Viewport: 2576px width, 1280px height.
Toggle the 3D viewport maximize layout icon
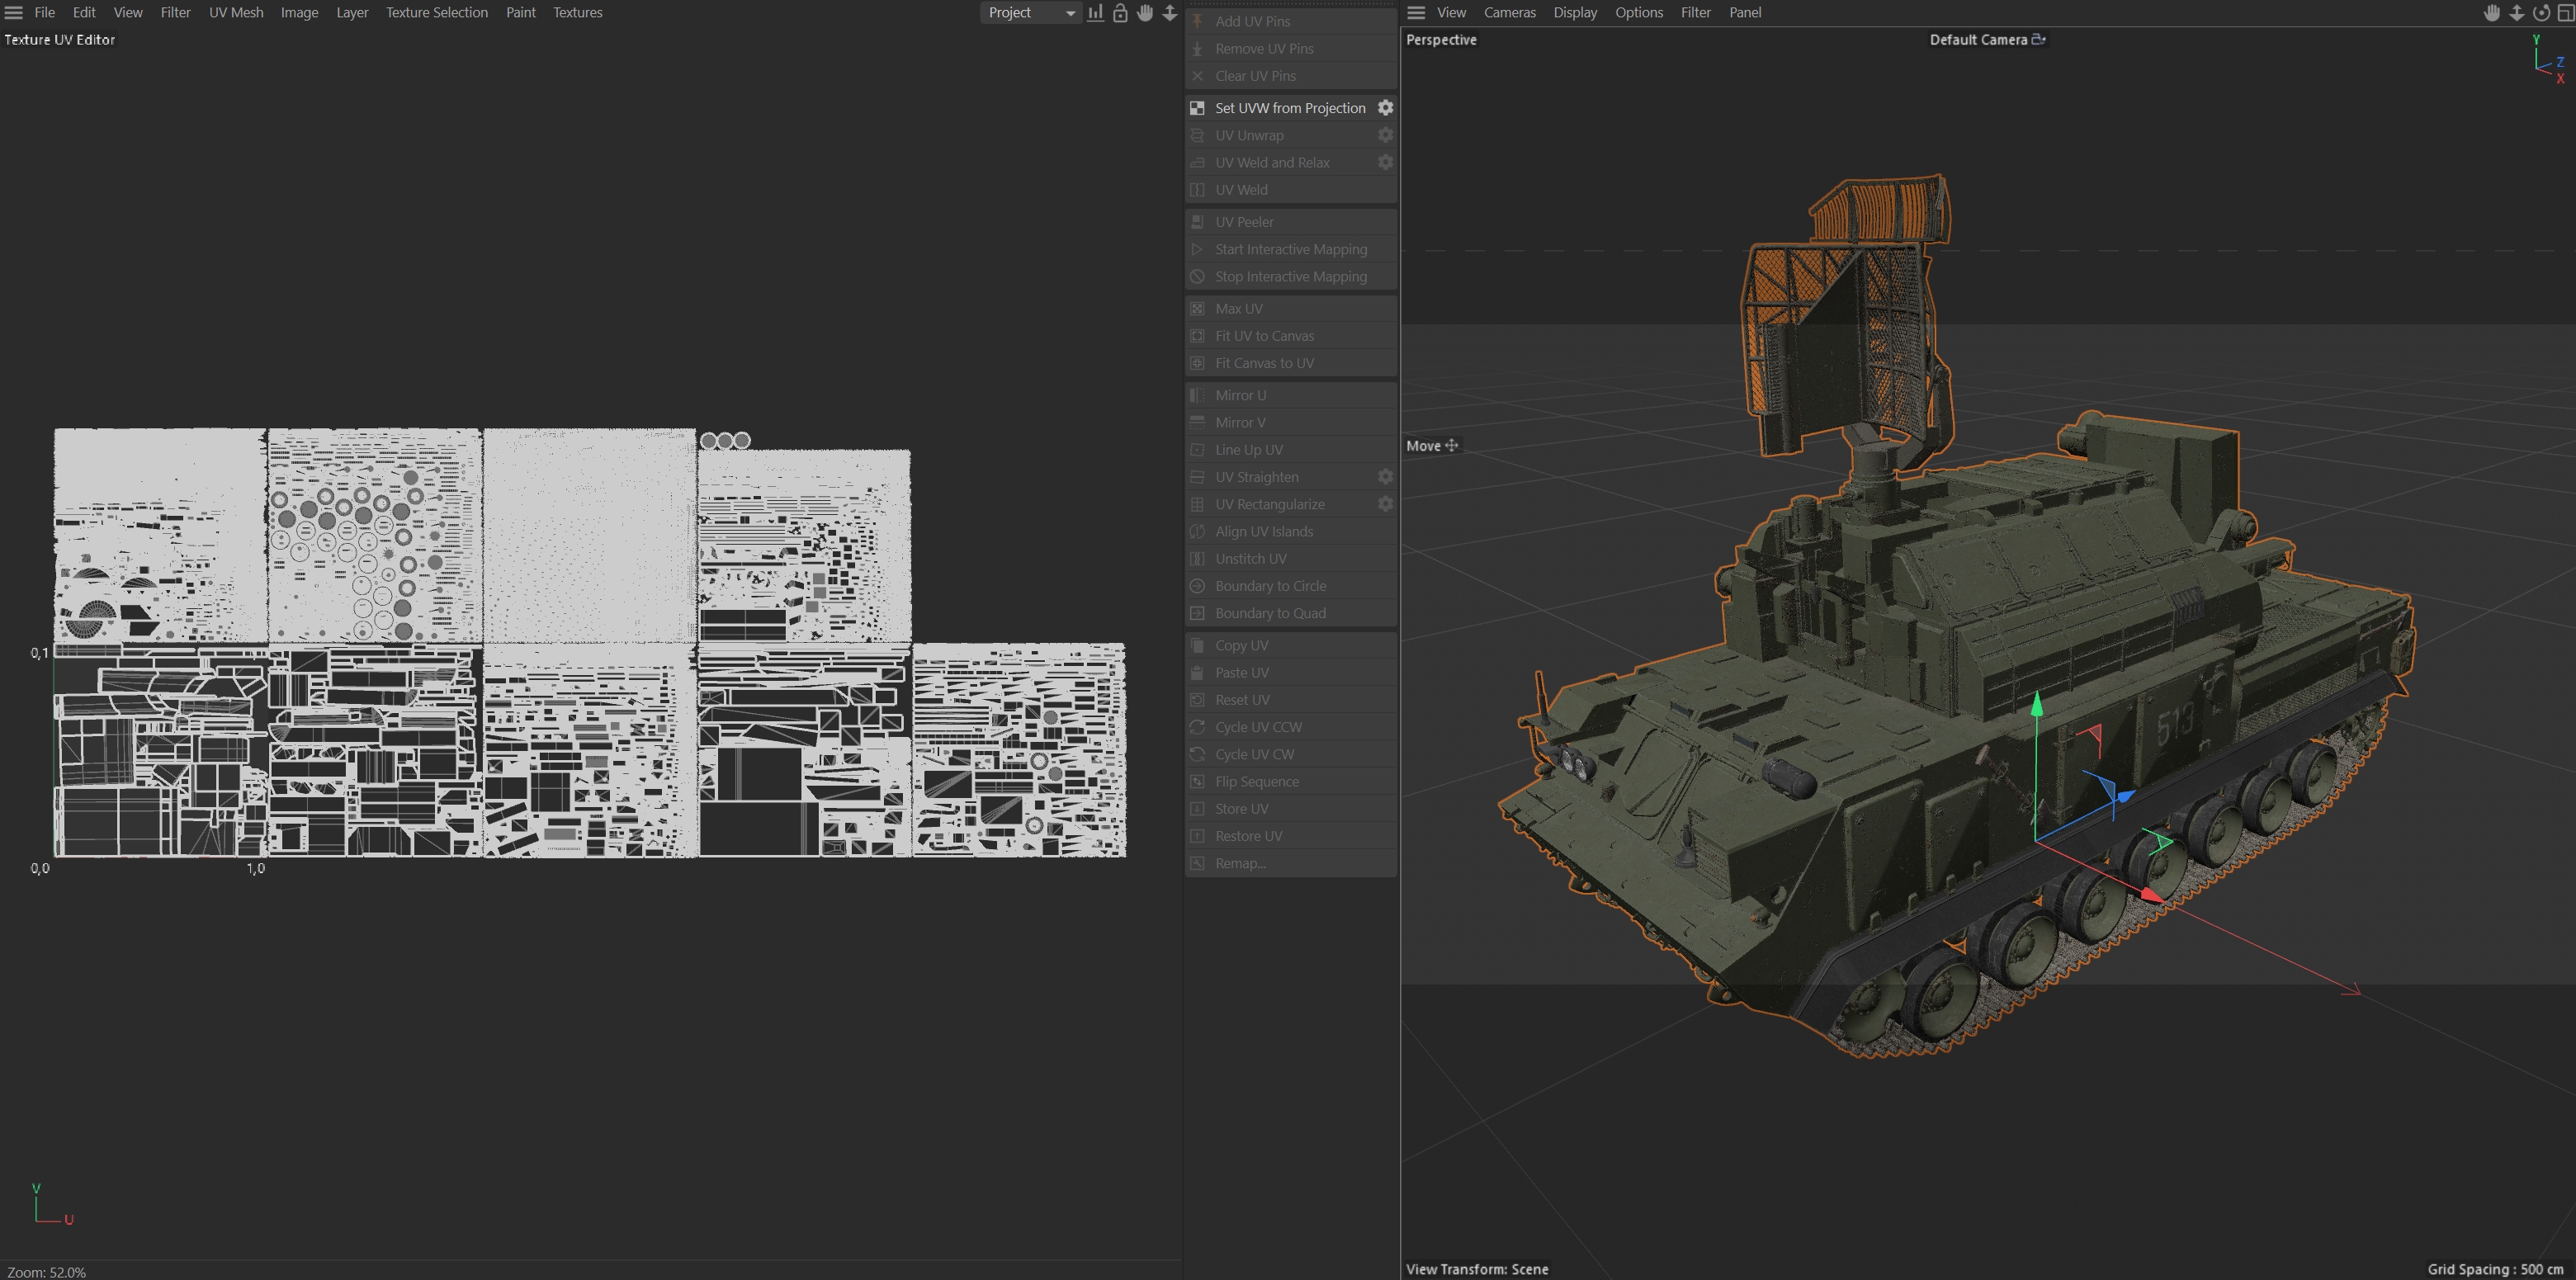pyautogui.click(x=2565, y=13)
